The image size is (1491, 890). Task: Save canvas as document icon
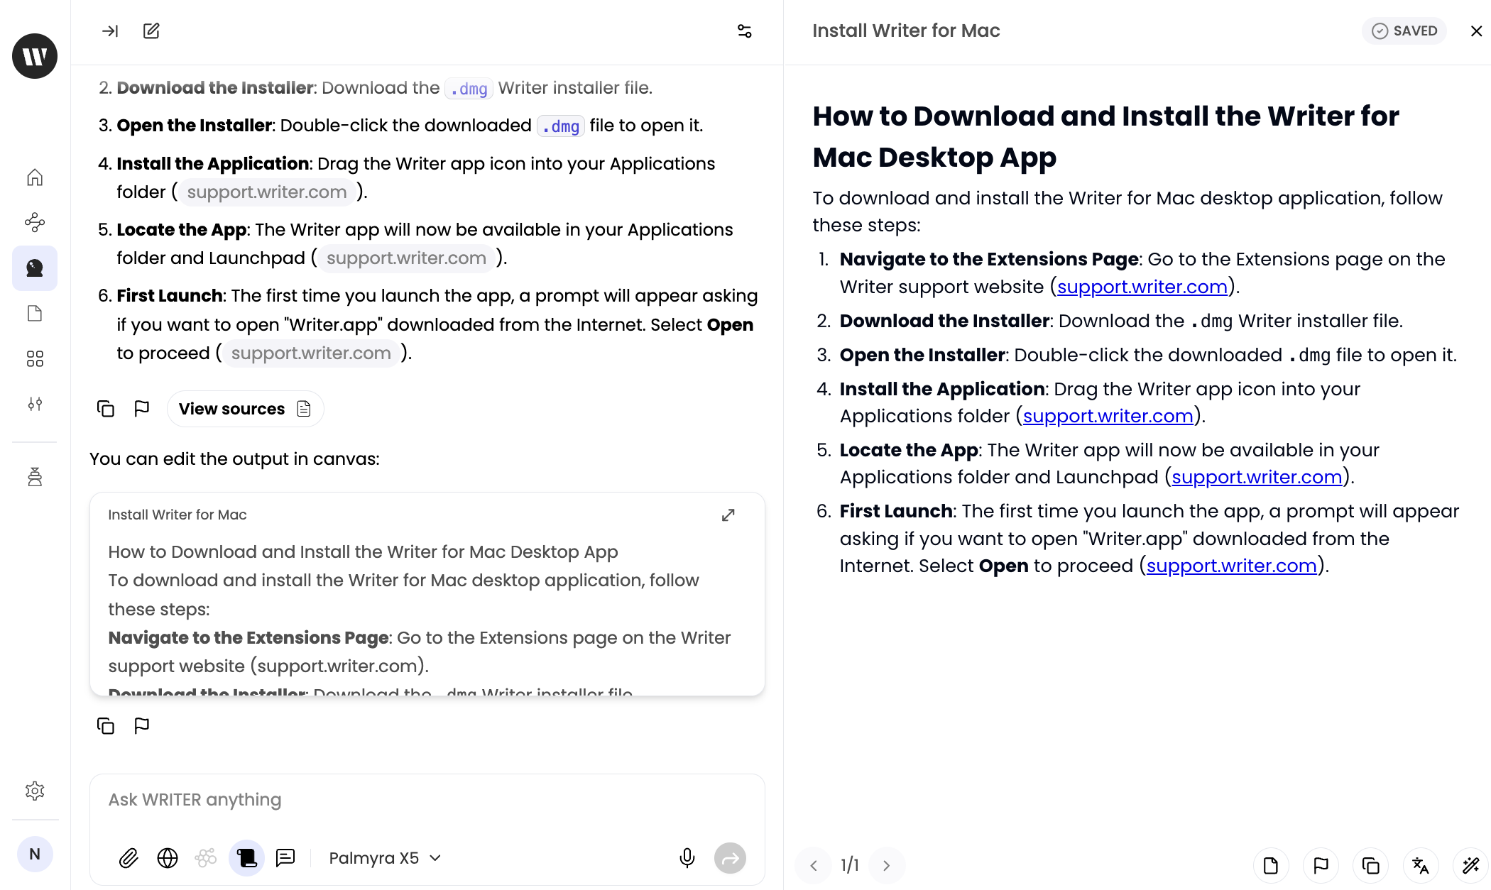(1271, 865)
